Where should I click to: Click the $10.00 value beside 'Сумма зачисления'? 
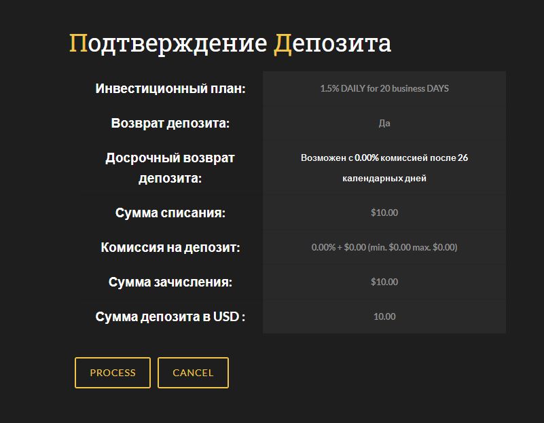[384, 282]
